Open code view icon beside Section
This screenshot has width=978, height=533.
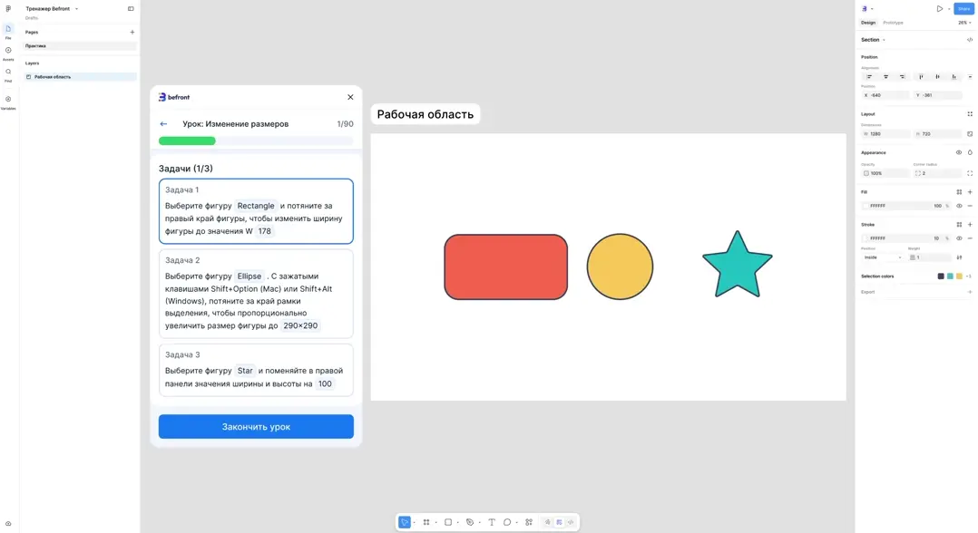(969, 40)
